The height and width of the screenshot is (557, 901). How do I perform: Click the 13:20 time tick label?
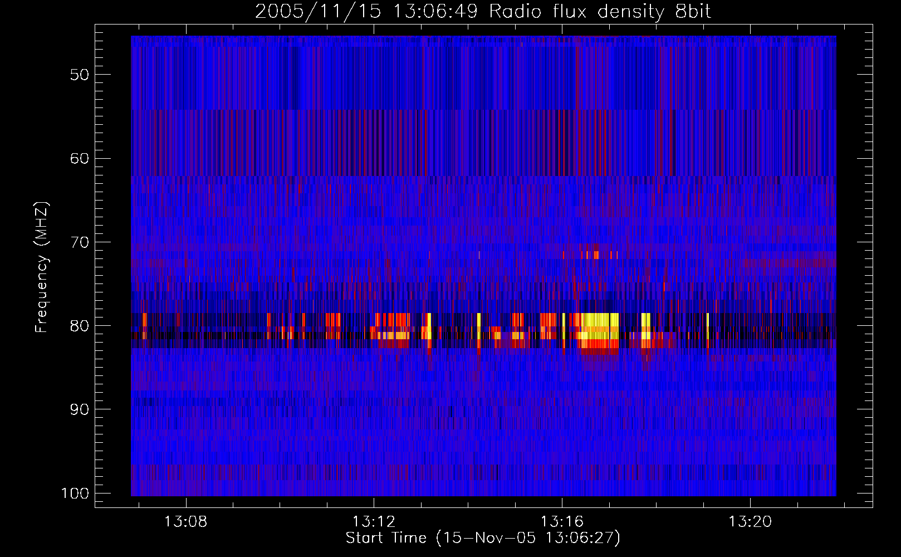pos(750,521)
